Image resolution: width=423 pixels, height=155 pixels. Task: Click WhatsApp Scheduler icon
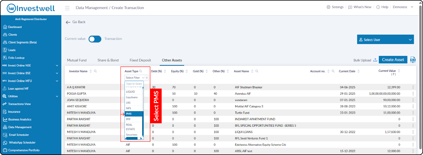[x=5, y=143]
